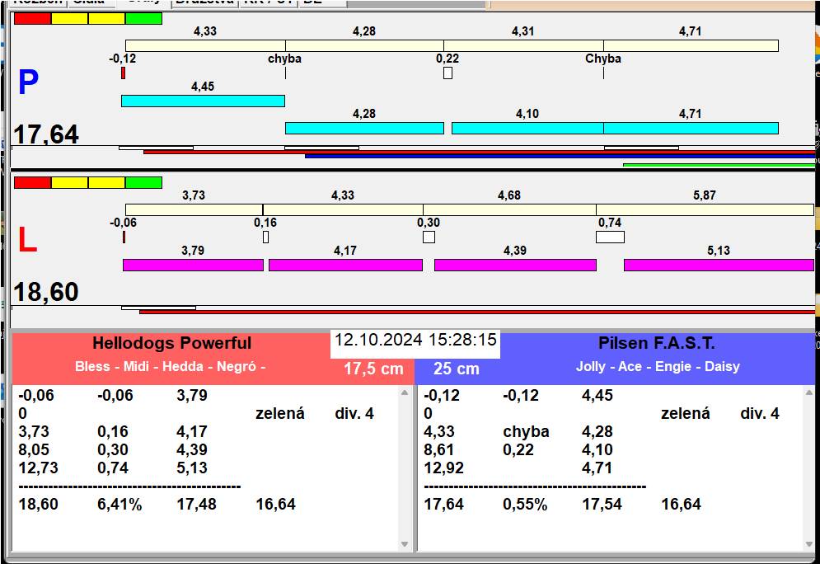This screenshot has width=820, height=564.
Task: Click the 0,74 pass box in lane L
Action: (x=610, y=237)
